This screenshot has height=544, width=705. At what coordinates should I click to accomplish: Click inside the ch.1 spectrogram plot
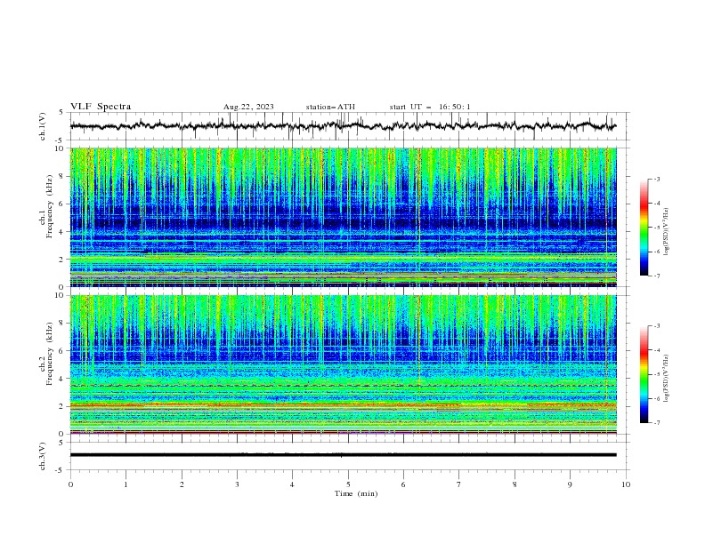click(x=343, y=217)
